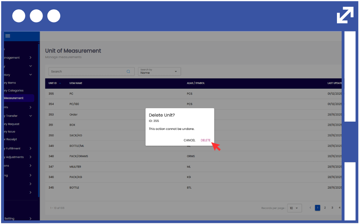Click the search magnifier icon
Image resolution: width=359 pixels, height=224 pixels.
(x=128, y=72)
